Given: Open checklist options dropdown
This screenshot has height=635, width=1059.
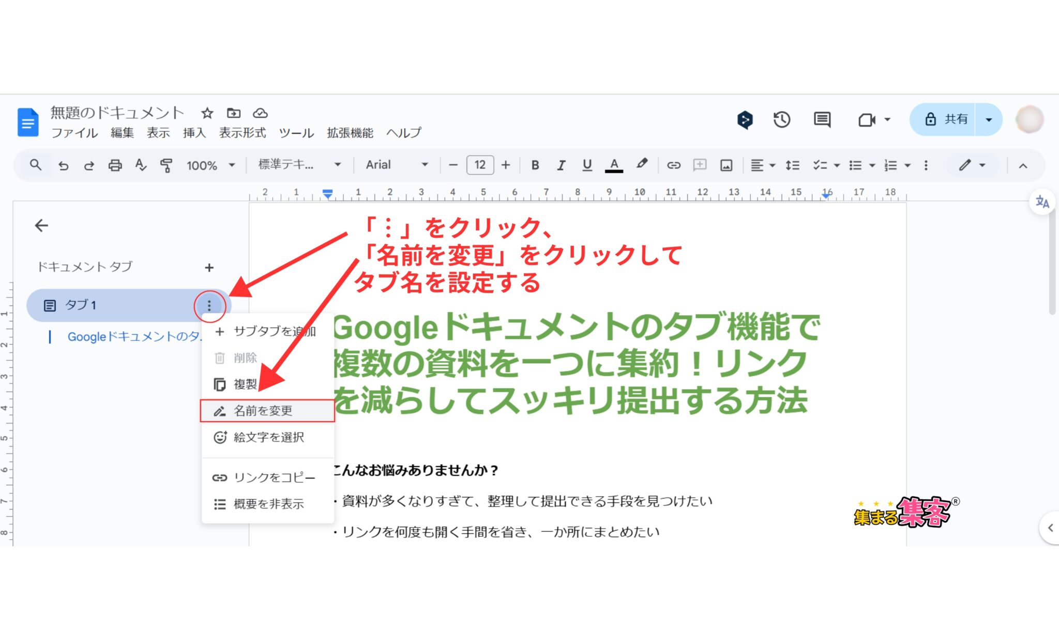Looking at the screenshot, I should click(826, 165).
